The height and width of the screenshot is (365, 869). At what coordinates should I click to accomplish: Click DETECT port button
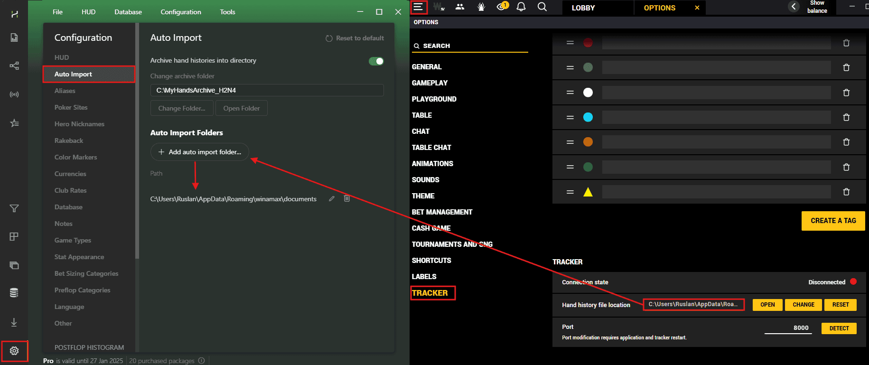tap(839, 328)
